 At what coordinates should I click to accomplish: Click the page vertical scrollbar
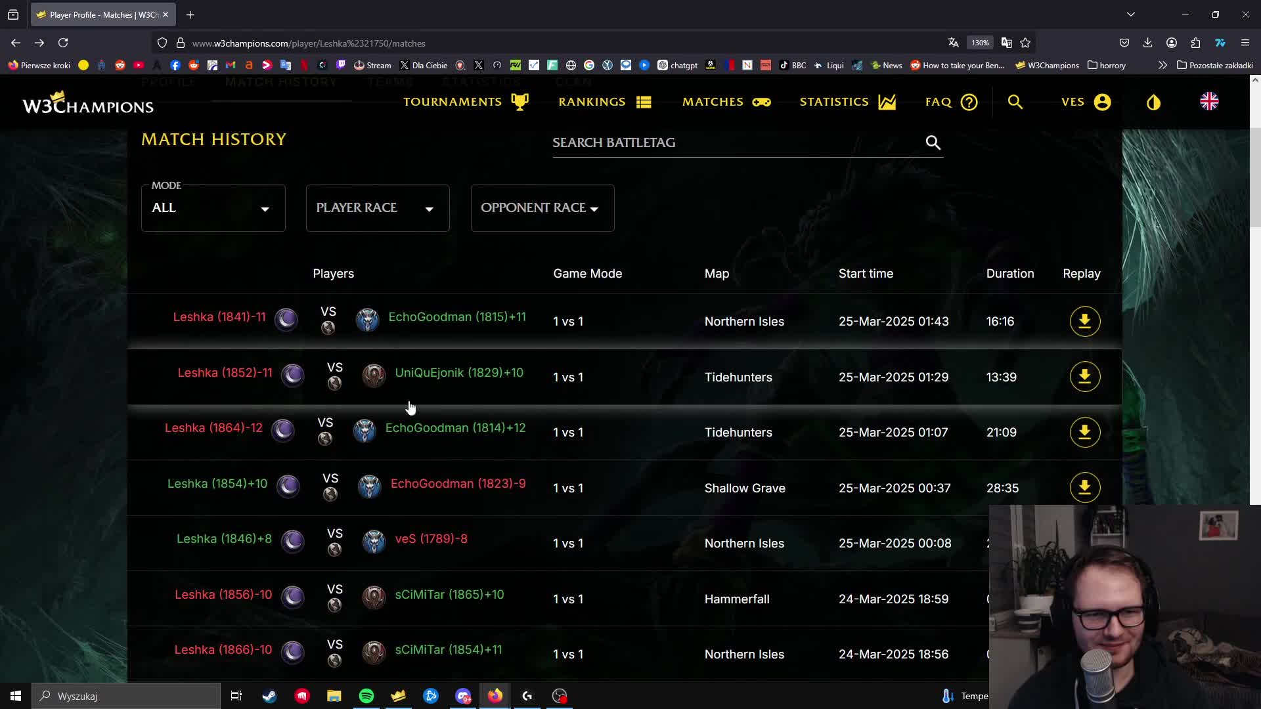[x=1255, y=177]
